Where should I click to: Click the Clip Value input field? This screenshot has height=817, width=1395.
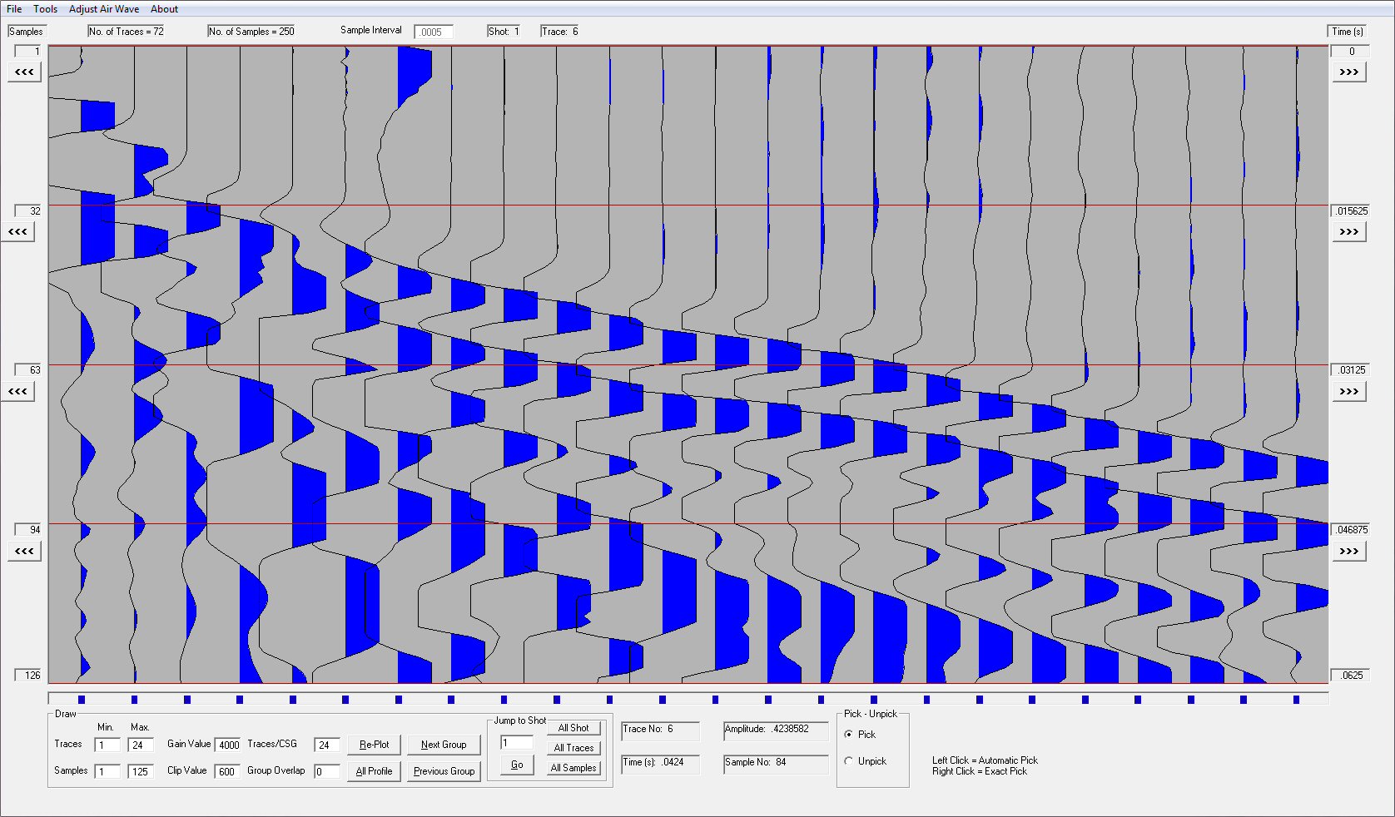point(228,772)
